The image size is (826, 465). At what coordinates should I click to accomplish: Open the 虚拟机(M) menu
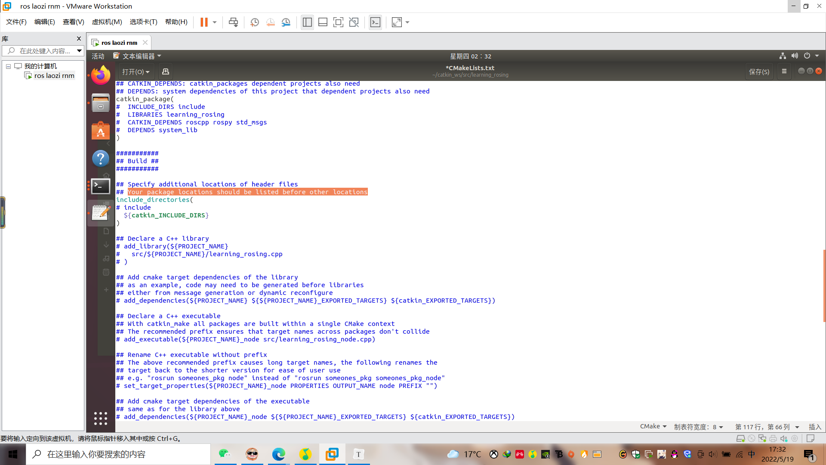pos(107,22)
